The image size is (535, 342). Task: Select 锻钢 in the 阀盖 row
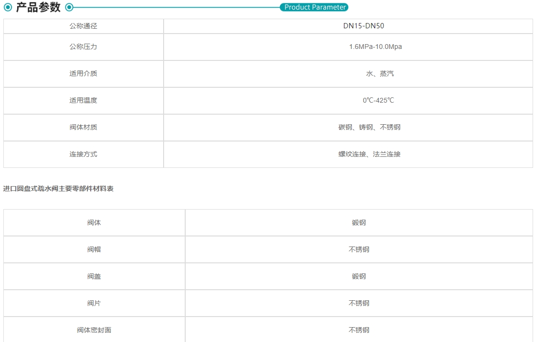(x=359, y=277)
